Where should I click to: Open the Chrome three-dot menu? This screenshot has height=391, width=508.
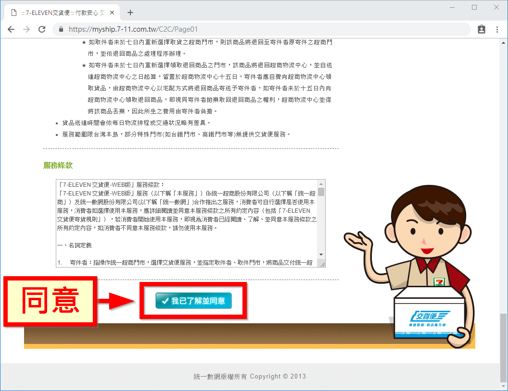tap(497, 29)
